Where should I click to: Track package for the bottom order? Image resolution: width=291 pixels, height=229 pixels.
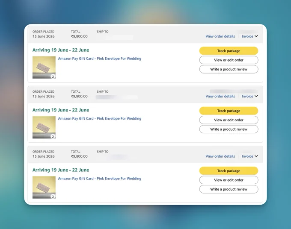coord(229,171)
